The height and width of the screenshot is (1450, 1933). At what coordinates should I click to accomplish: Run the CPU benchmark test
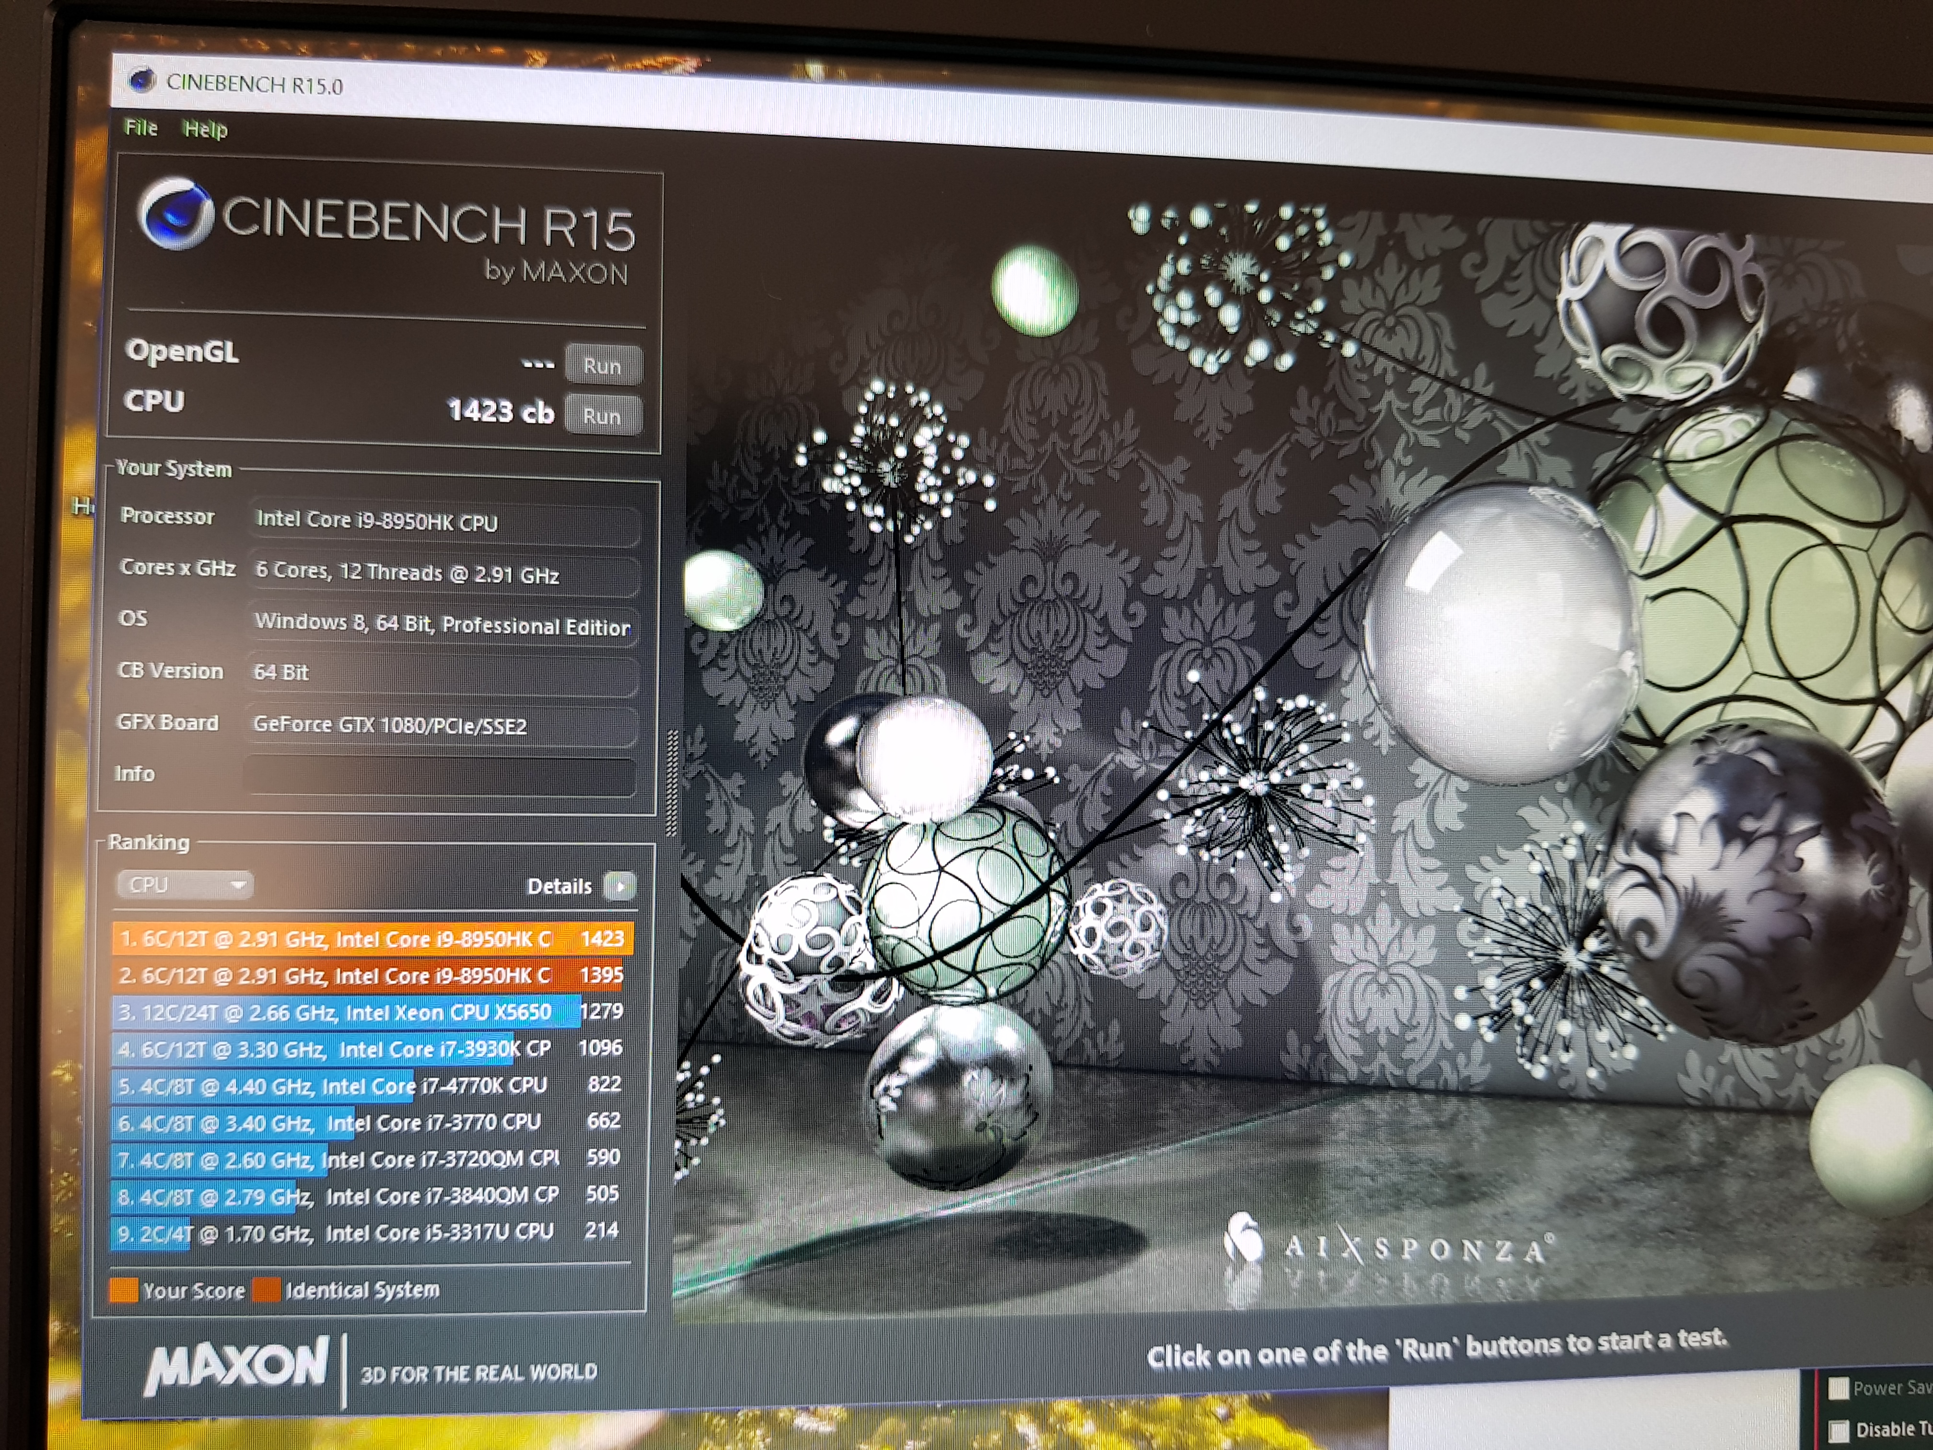(602, 415)
